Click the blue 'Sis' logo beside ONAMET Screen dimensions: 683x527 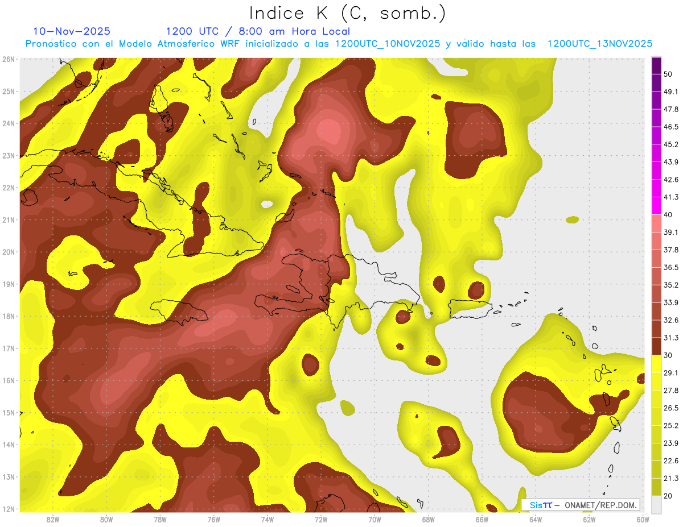coord(536,505)
